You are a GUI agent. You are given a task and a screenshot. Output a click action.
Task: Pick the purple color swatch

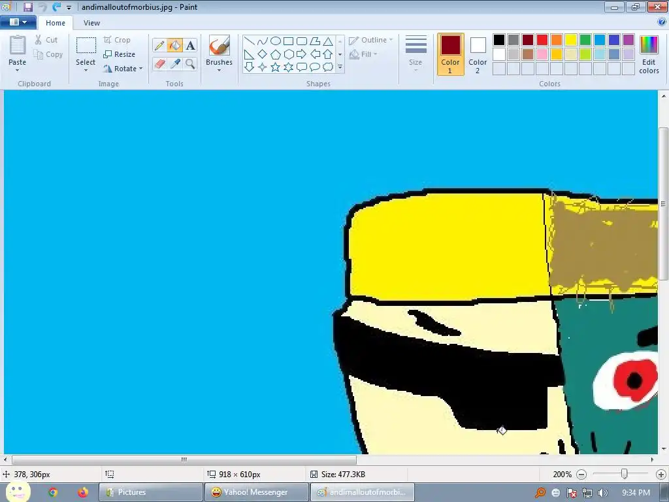point(628,40)
